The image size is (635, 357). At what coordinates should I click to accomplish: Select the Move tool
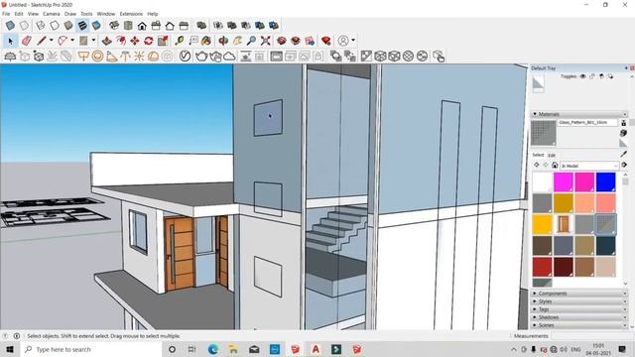[x=135, y=41]
